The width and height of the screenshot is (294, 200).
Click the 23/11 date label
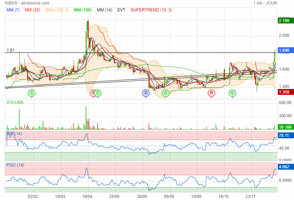[x=250, y=197]
